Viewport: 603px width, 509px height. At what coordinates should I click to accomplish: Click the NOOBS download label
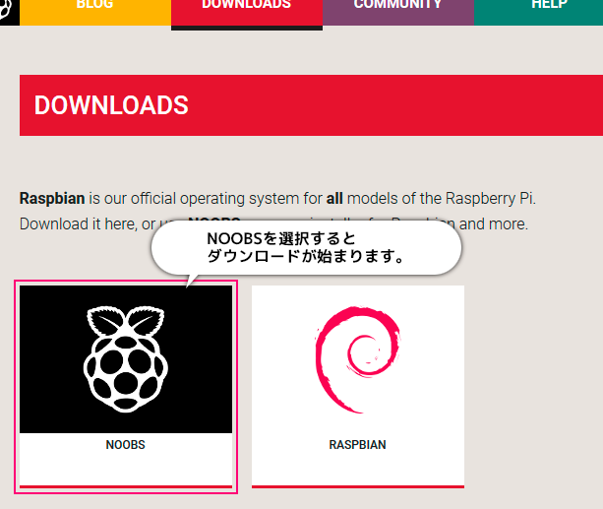pos(125,445)
